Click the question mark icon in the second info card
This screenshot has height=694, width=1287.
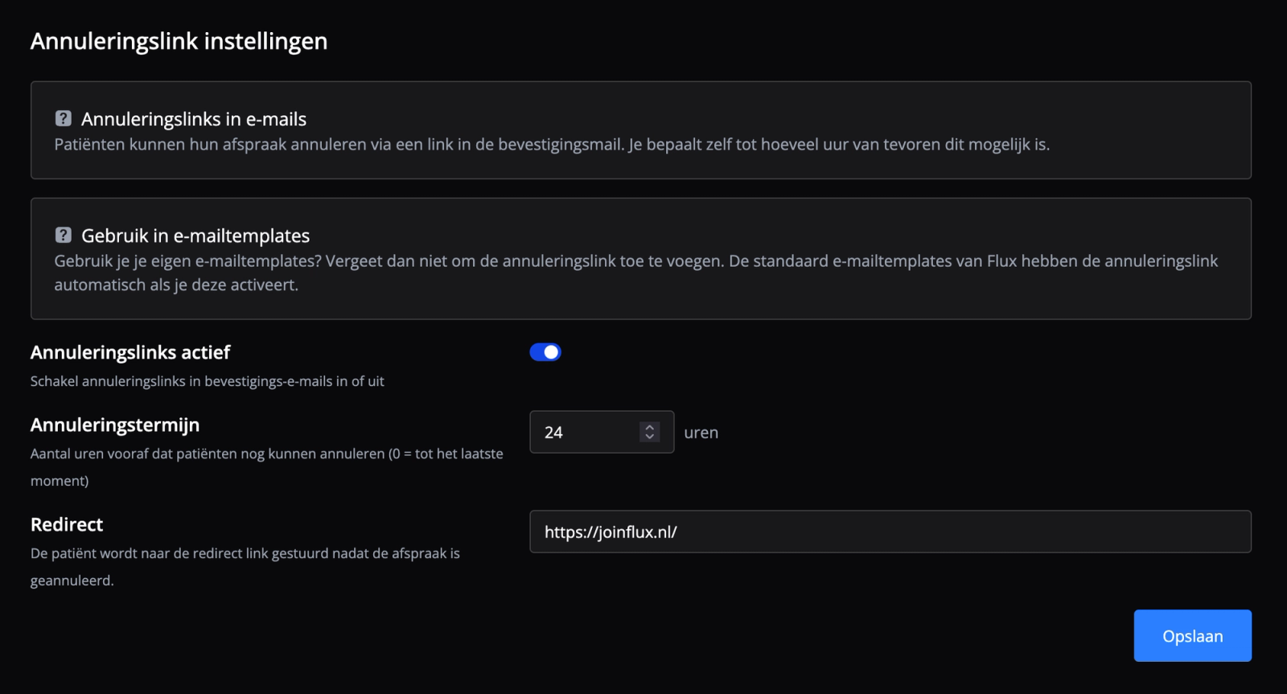click(x=64, y=235)
